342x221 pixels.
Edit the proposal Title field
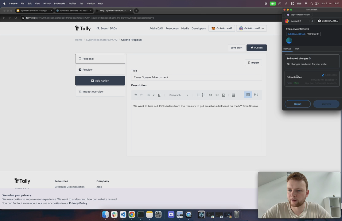pos(196,77)
